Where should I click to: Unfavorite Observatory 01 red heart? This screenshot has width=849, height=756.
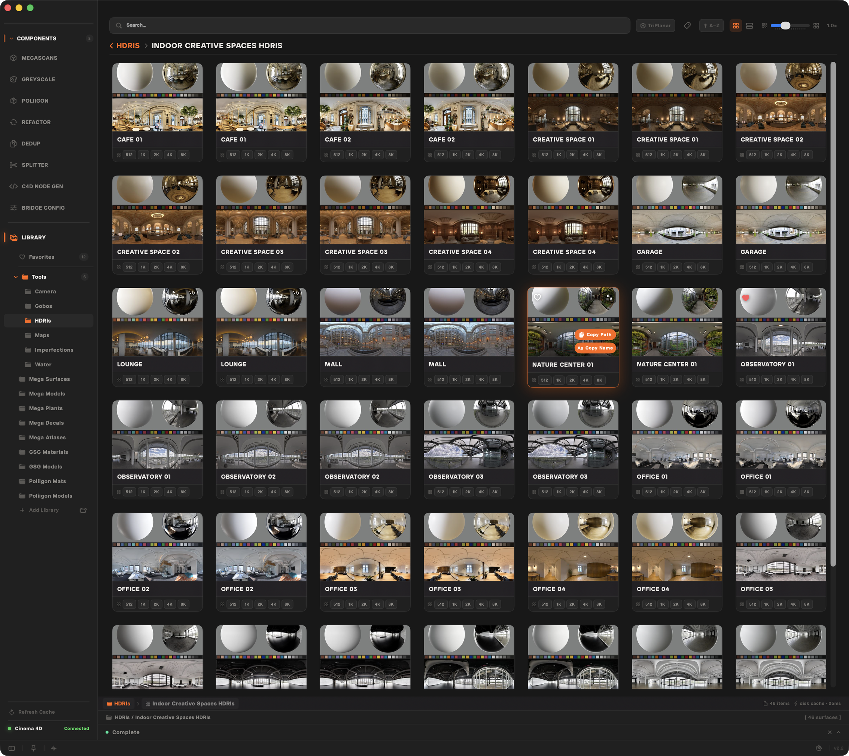pyautogui.click(x=746, y=298)
